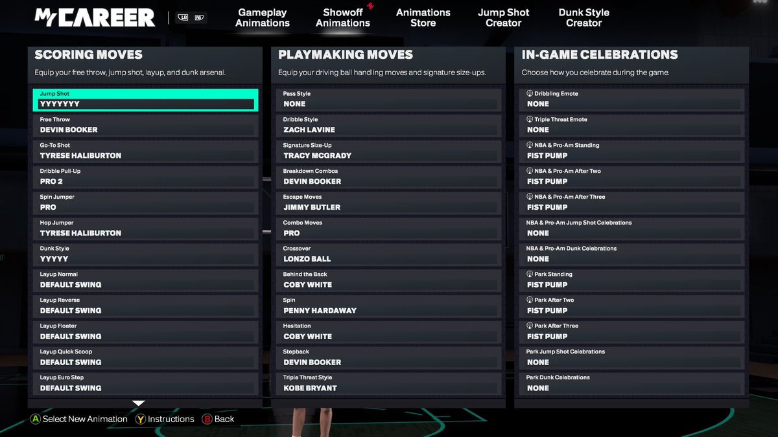Choose the Layup Reverse slot
778x437 pixels.
pyautogui.click(x=145, y=307)
